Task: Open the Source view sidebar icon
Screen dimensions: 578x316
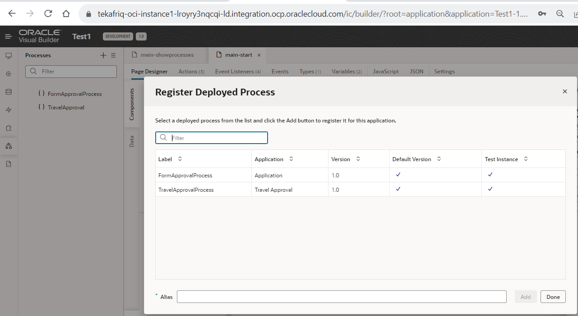Action: 8,164
